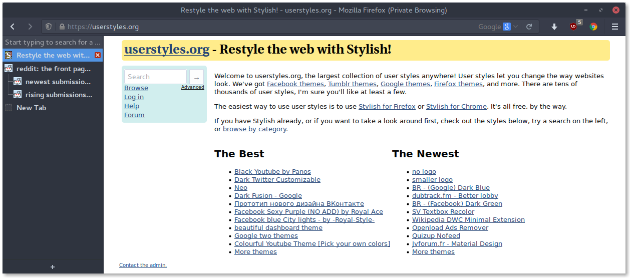Open Quizup Nofeed style
The height and width of the screenshot is (278, 630).
point(436,236)
